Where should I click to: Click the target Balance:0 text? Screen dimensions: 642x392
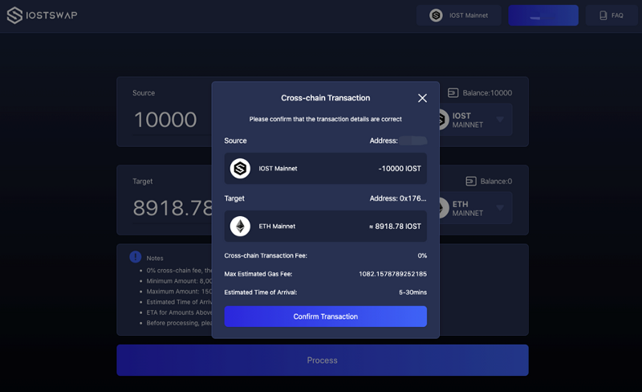coord(496,182)
